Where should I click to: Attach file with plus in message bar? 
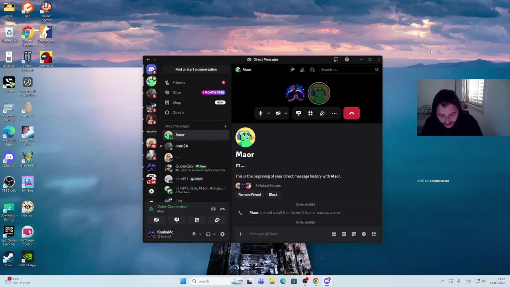[240, 234]
